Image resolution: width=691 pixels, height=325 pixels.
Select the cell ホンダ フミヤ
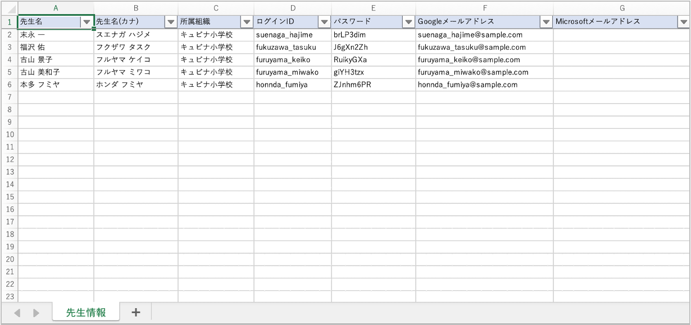(x=136, y=85)
